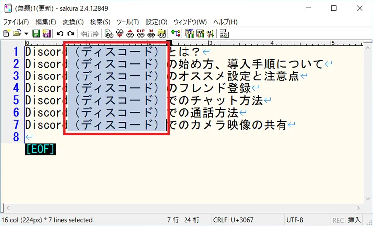The height and width of the screenshot is (226, 373).
Task: Click the CRLF line-ending indicator
Action: point(220,220)
